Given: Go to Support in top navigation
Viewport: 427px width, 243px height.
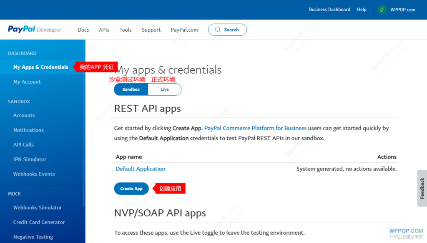Looking at the screenshot, I should [151, 30].
